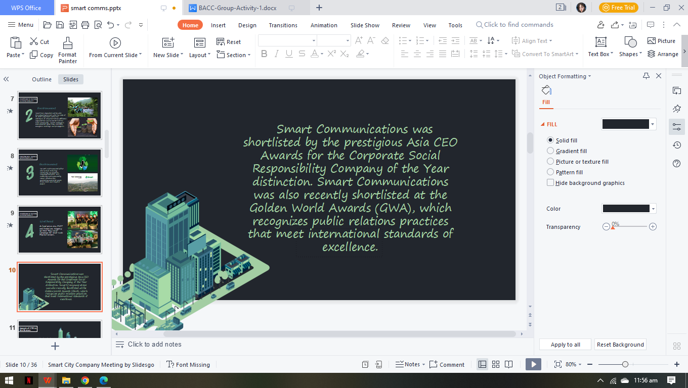
Task: Pin the Object Formatting panel
Action: [x=646, y=76]
